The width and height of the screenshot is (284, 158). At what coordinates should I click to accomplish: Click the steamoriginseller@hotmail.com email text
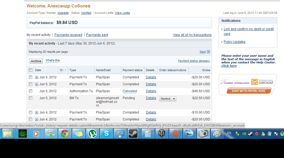(x=107, y=102)
